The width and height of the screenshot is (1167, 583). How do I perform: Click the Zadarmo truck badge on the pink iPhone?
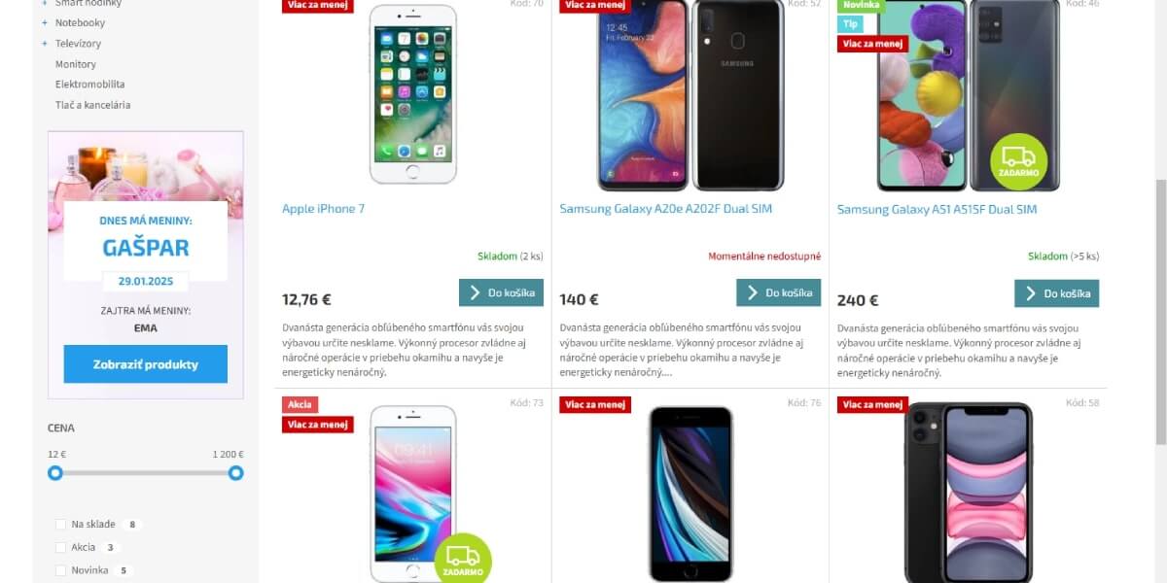tap(463, 559)
